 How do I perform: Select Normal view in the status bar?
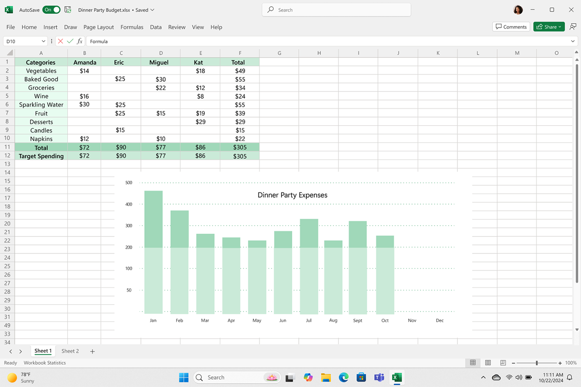tap(473, 363)
